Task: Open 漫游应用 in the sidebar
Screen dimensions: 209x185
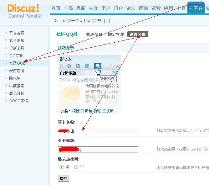Action: 17,71
